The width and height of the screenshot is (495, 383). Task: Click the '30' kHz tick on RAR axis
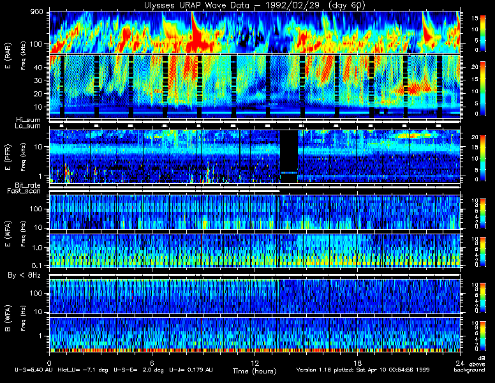38,80
